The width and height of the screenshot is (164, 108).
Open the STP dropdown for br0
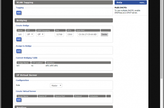click(x=30, y=35)
